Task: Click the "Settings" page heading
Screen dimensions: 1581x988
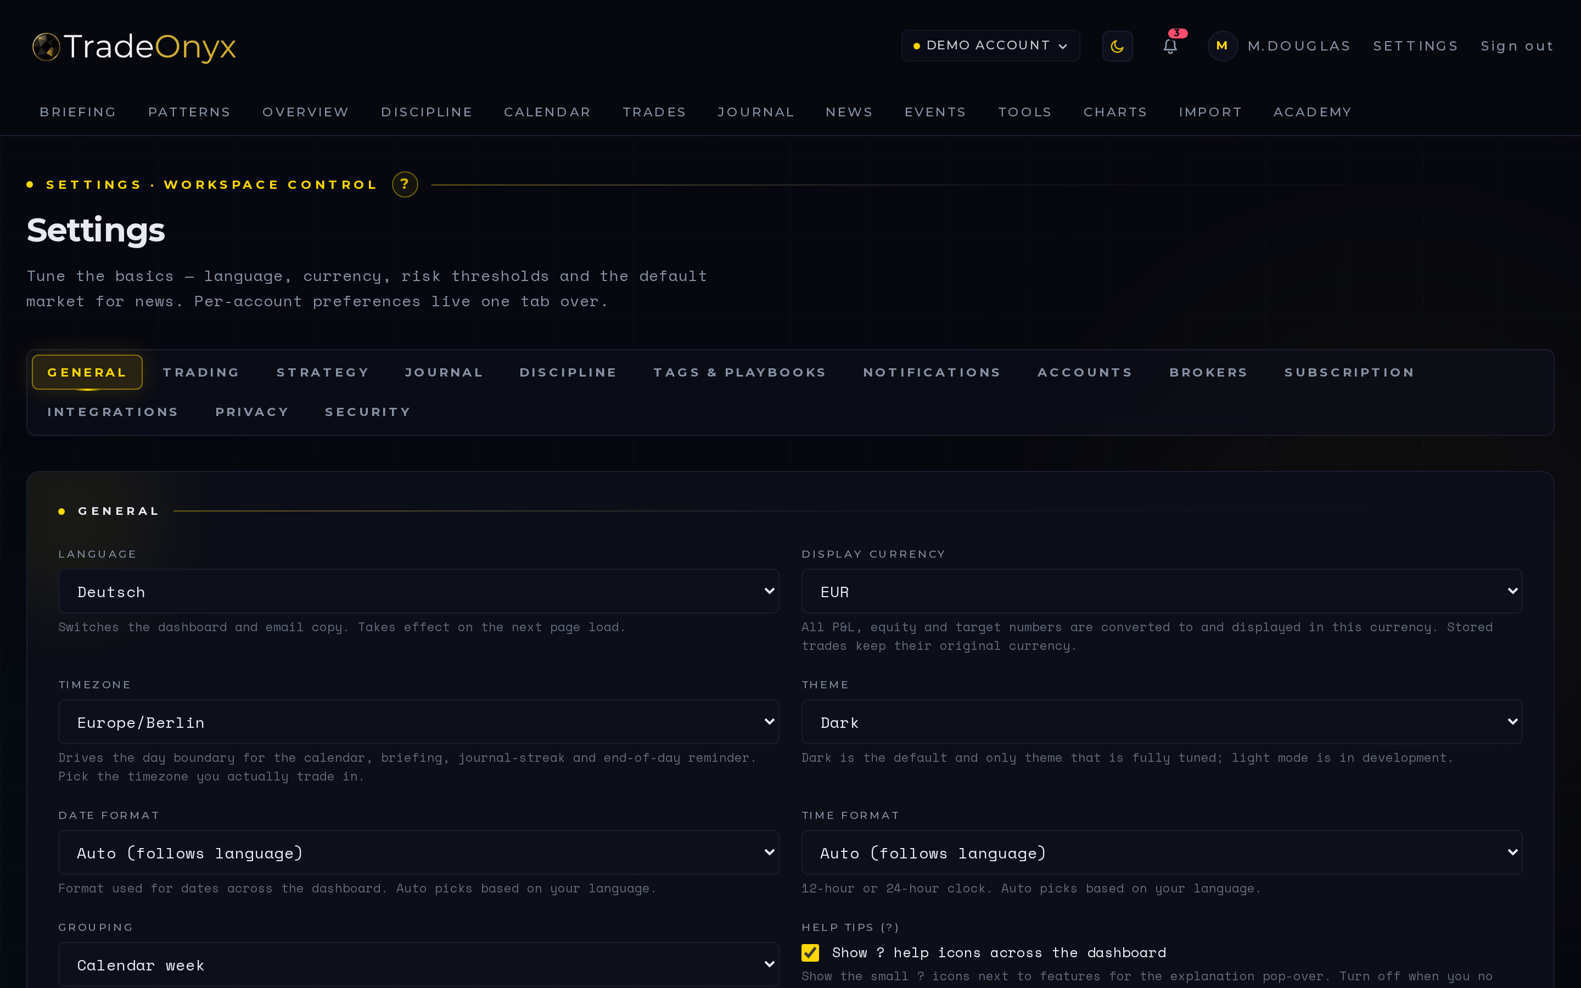Action: tap(96, 230)
